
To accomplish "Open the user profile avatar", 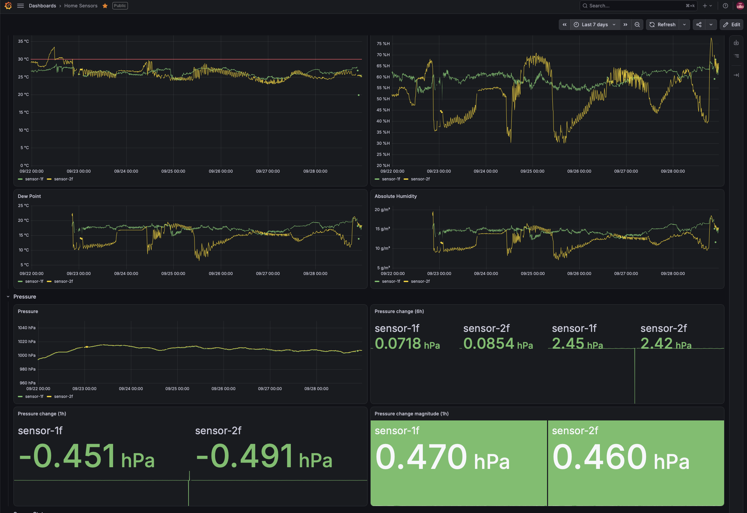I will (740, 6).
